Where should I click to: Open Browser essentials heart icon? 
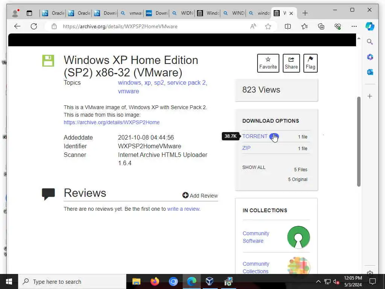tap(338, 26)
